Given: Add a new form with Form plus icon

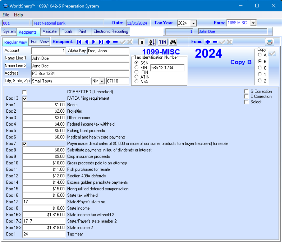Looking at the screenshot, I should [x=208, y=42].
